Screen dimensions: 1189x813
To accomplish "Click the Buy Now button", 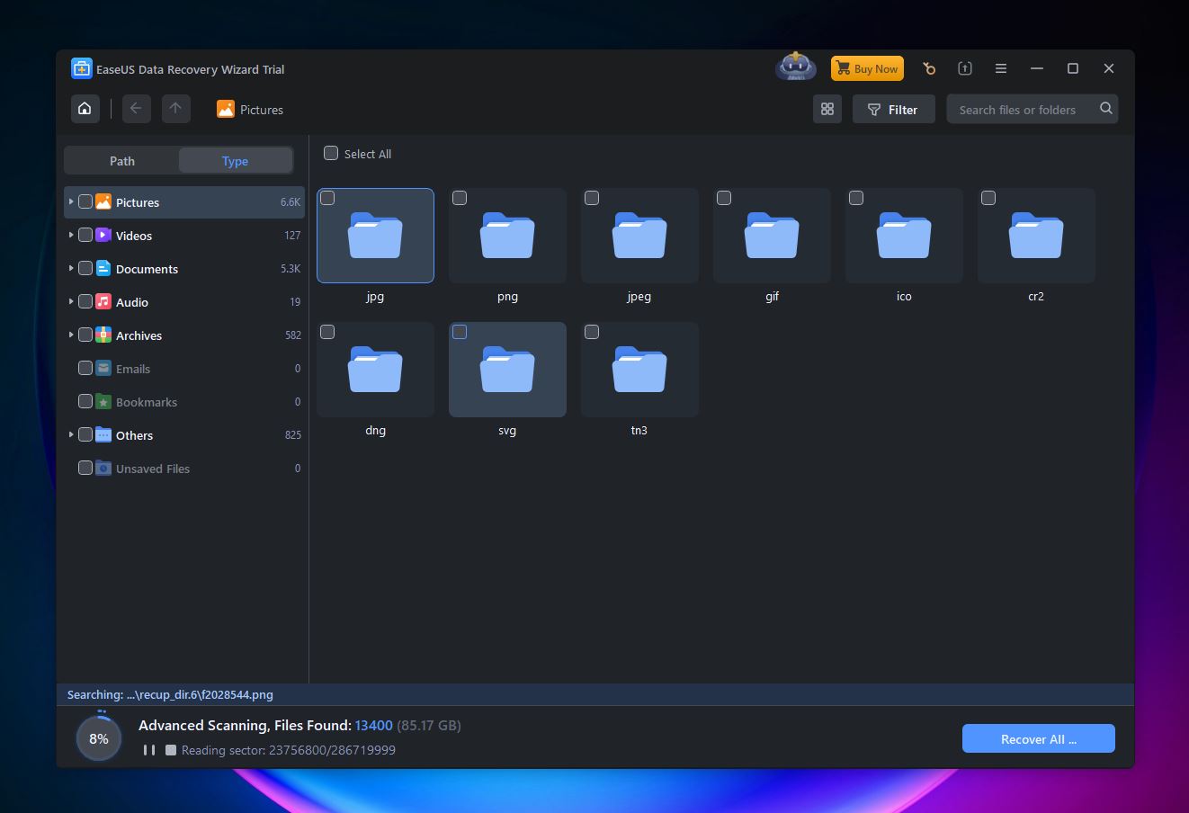I will [x=867, y=68].
